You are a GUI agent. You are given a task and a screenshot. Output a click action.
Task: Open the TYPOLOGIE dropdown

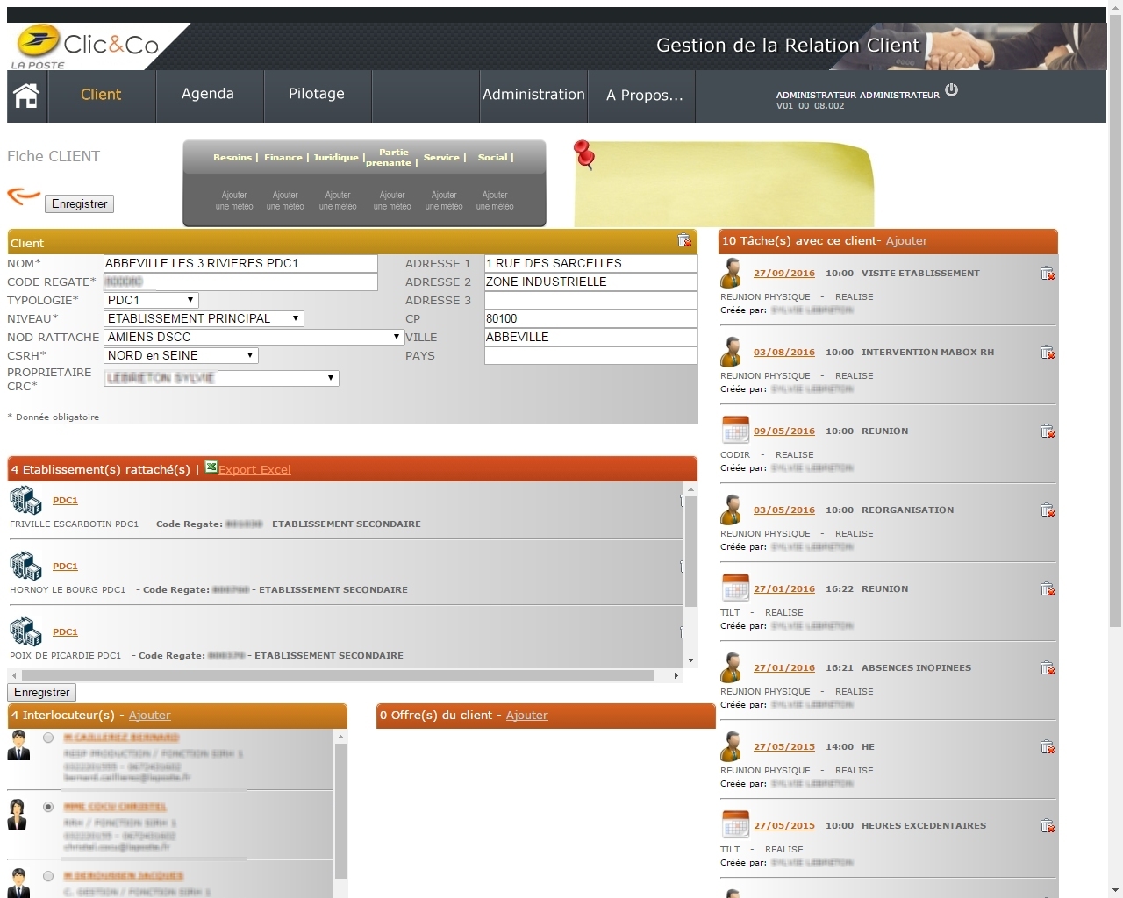(x=152, y=300)
